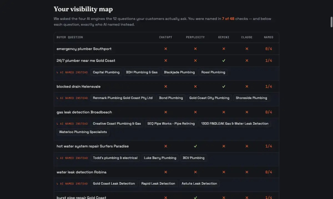
Task: Click the 'gas leak detection Broadbeach' question
Action: [x=84, y=112]
